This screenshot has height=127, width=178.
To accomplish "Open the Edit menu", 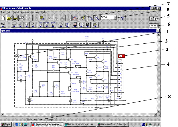I will click(9, 12).
